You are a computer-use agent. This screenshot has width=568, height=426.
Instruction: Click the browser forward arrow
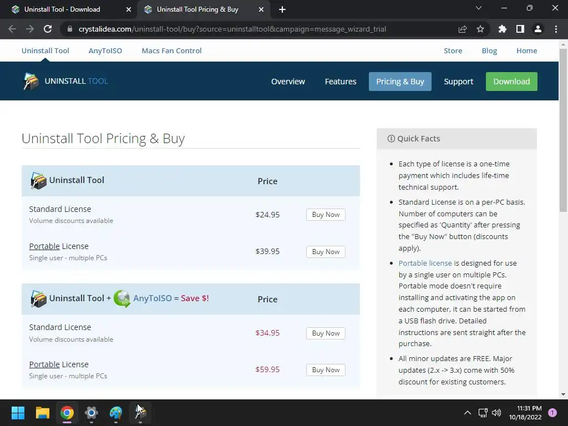tap(30, 29)
